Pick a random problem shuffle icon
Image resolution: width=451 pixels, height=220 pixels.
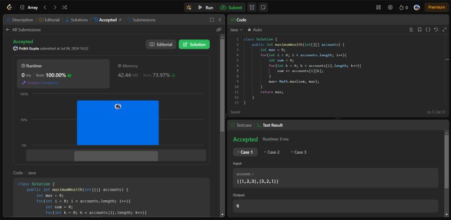point(64,7)
